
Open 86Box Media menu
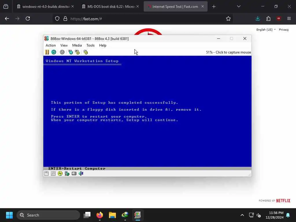[x=77, y=45]
